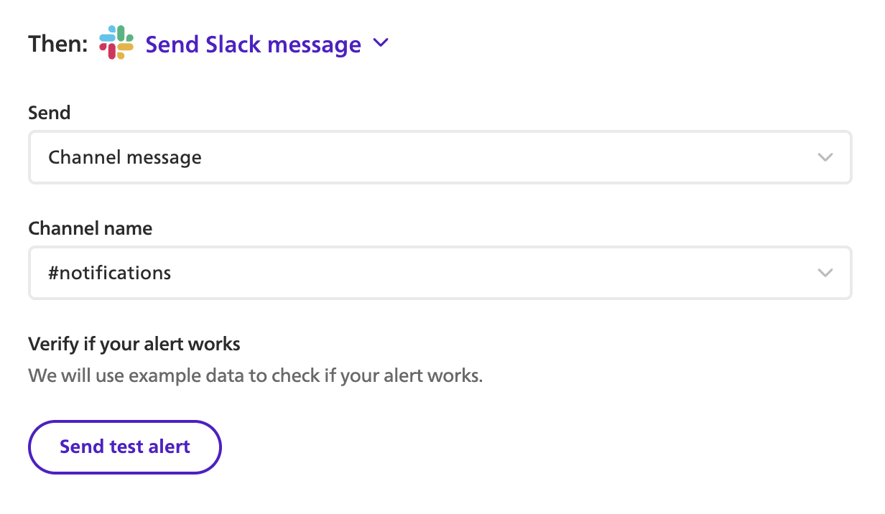Image resolution: width=885 pixels, height=514 pixels.
Task: Click the Slack logo icon
Action: [116, 43]
